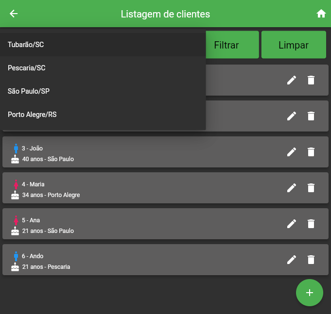The image size is (331, 314).
Task: Apply the filter with Filtrar button
Action: click(232, 45)
